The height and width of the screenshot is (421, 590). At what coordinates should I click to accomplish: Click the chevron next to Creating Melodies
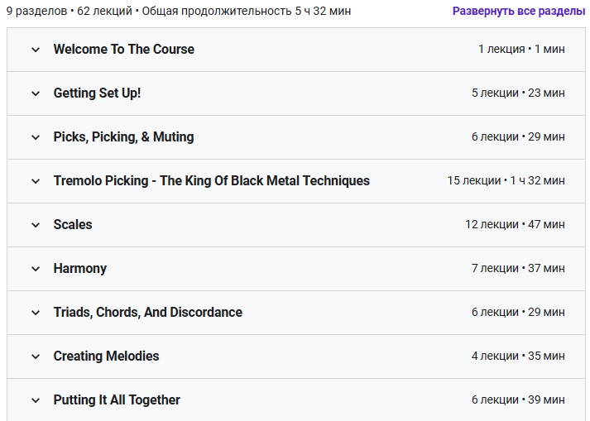click(36, 356)
